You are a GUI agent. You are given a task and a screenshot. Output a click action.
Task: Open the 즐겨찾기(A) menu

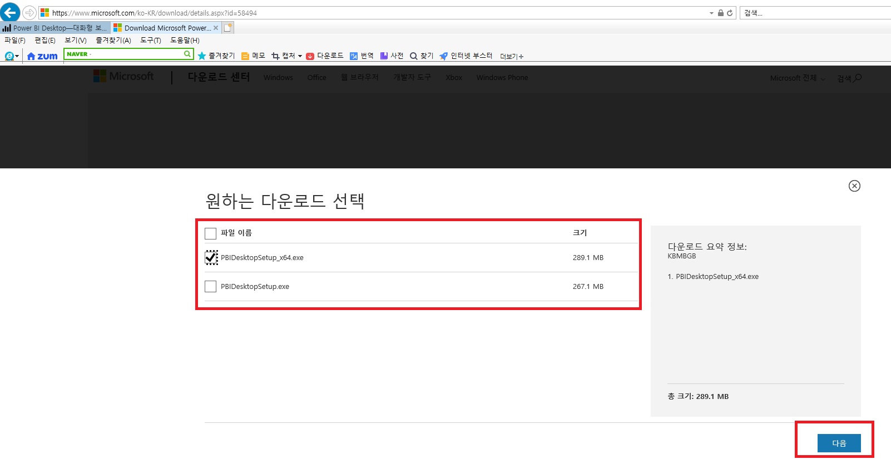point(113,41)
